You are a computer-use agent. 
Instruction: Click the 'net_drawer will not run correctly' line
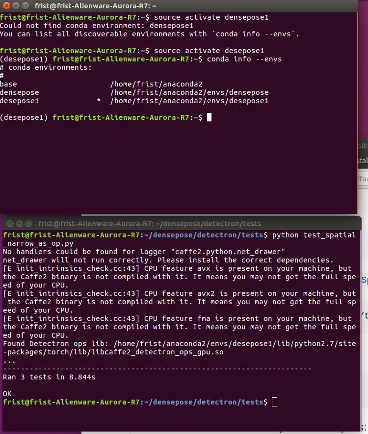[168, 260]
